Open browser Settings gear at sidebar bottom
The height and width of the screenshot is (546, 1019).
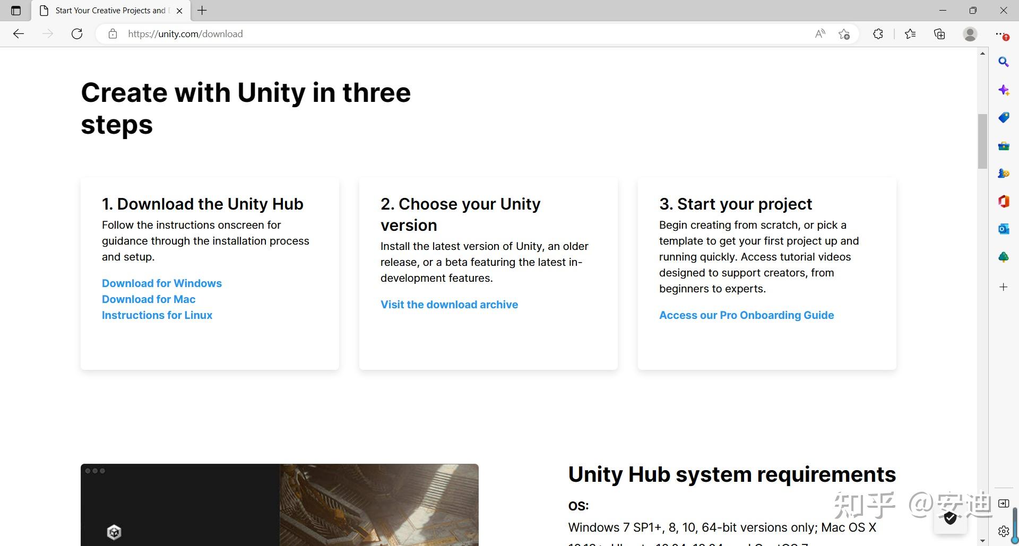(x=1004, y=531)
